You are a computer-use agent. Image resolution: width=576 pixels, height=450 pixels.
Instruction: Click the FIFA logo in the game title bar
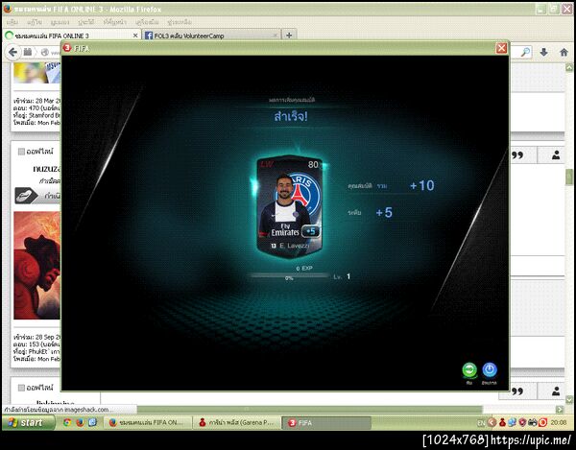click(x=67, y=48)
